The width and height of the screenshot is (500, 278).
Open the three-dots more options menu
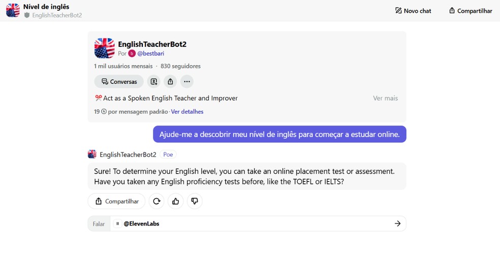pyautogui.click(x=187, y=81)
